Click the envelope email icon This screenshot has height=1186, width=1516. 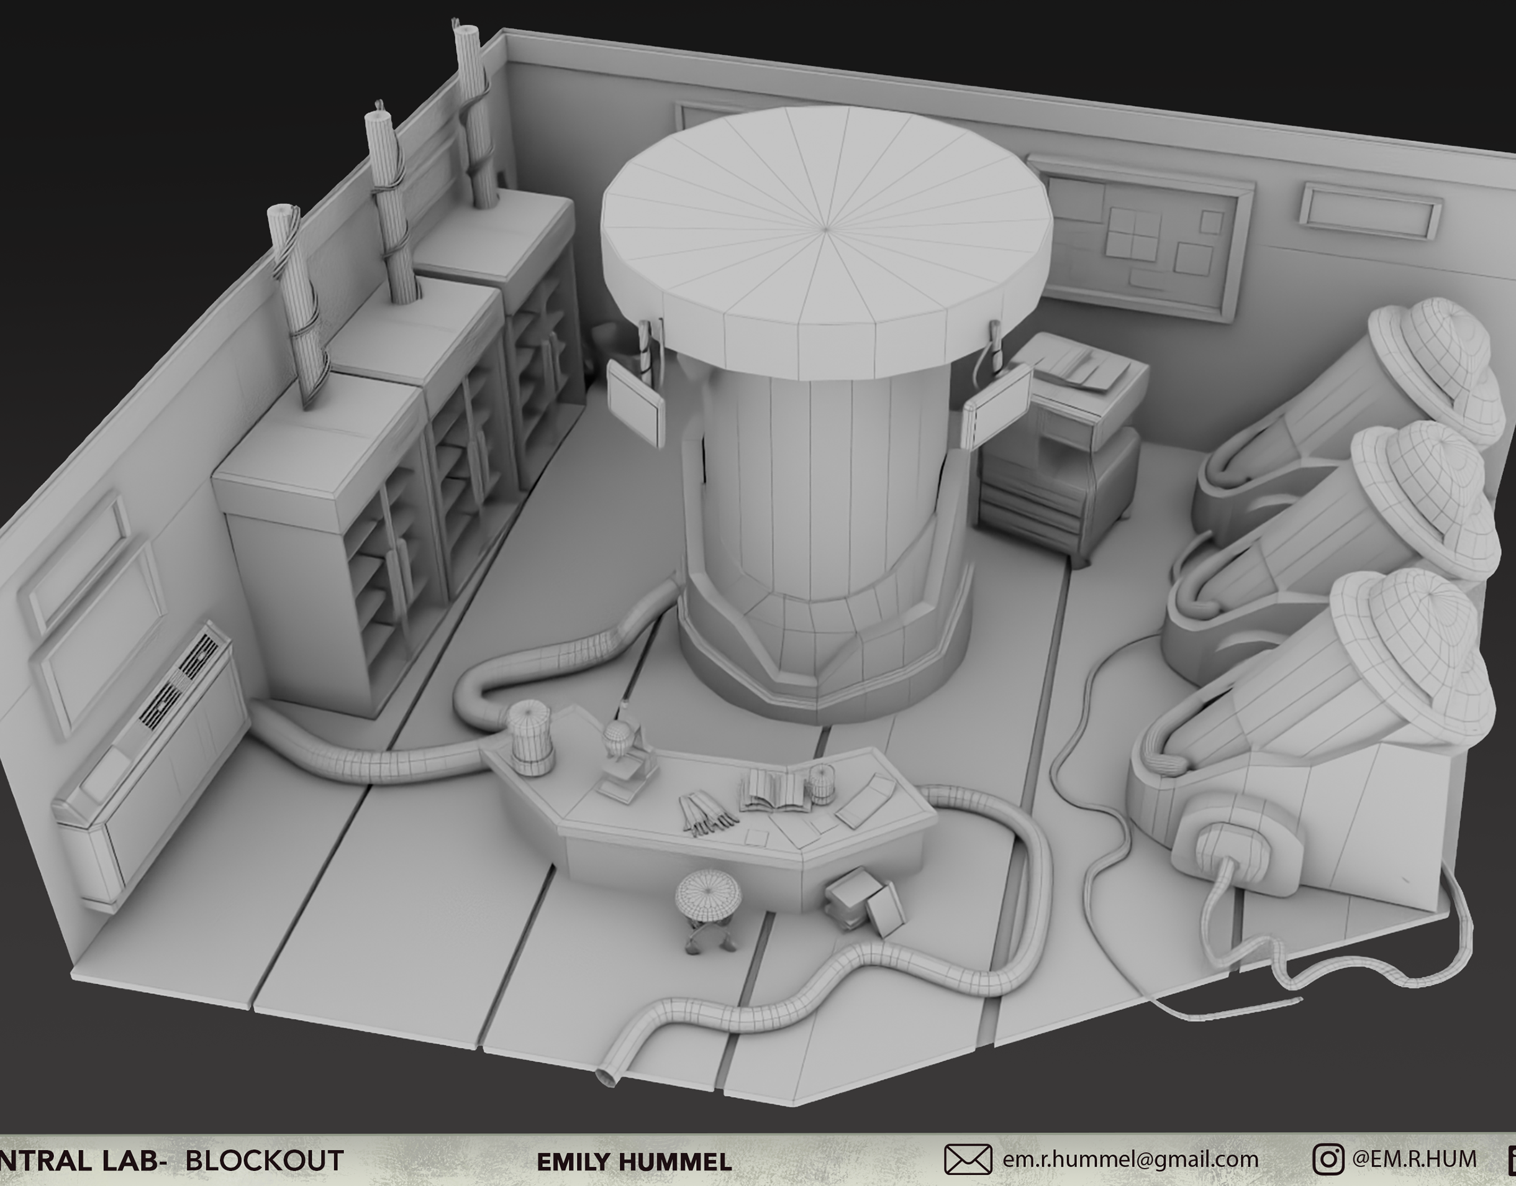pyautogui.click(x=968, y=1160)
